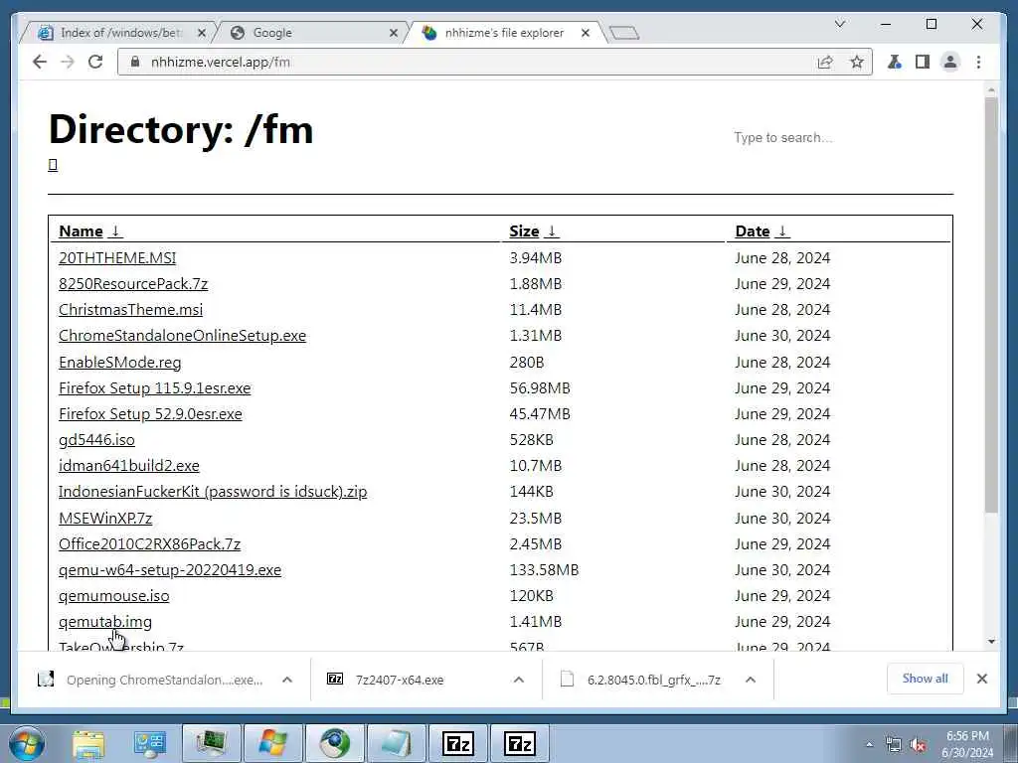Click the padlock site info icon

click(135, 62)
